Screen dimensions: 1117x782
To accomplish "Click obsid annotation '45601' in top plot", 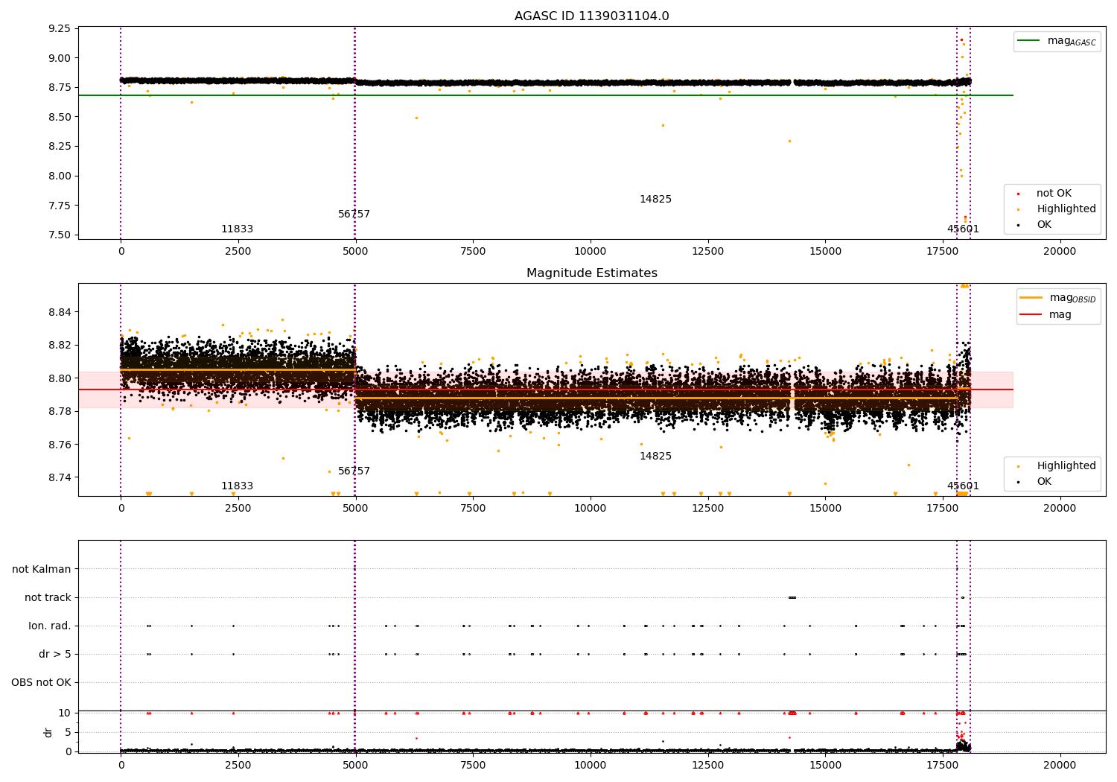I will (x=963, y=229).
